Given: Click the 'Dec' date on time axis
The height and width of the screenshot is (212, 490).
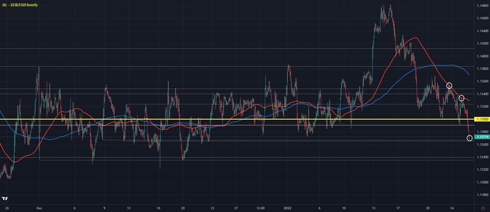Looking at the screenshot, I should click(x=39, y=208).
